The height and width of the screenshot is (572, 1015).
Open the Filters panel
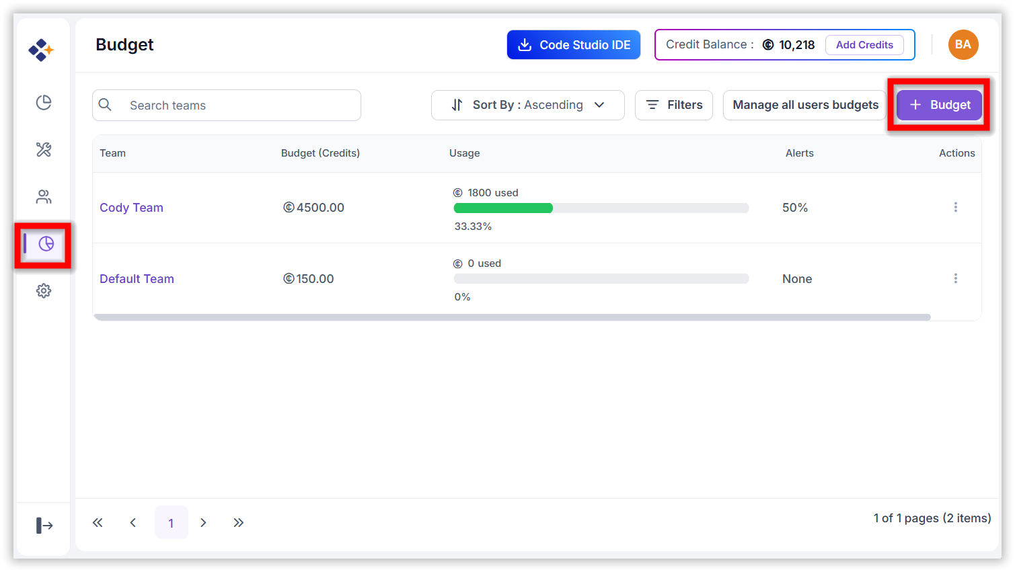click(x=674, y=105)
